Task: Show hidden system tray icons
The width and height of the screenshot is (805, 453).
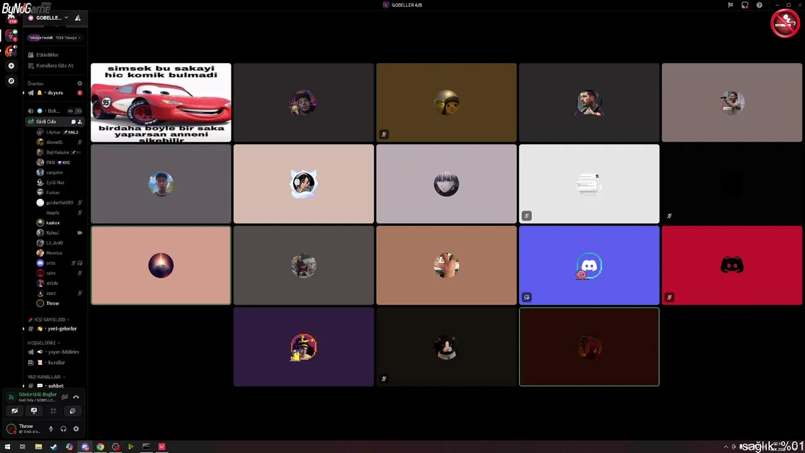Action: (726, 447)
